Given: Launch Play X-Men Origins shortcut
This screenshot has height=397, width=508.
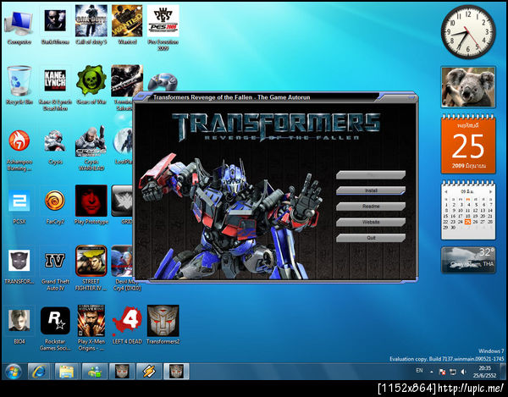Looking at the screenshot, I should [91, 327].
